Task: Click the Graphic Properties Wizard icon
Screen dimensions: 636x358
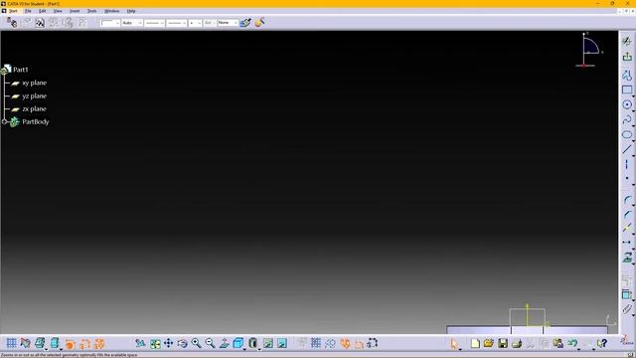Action: click(x=259, y=22)
